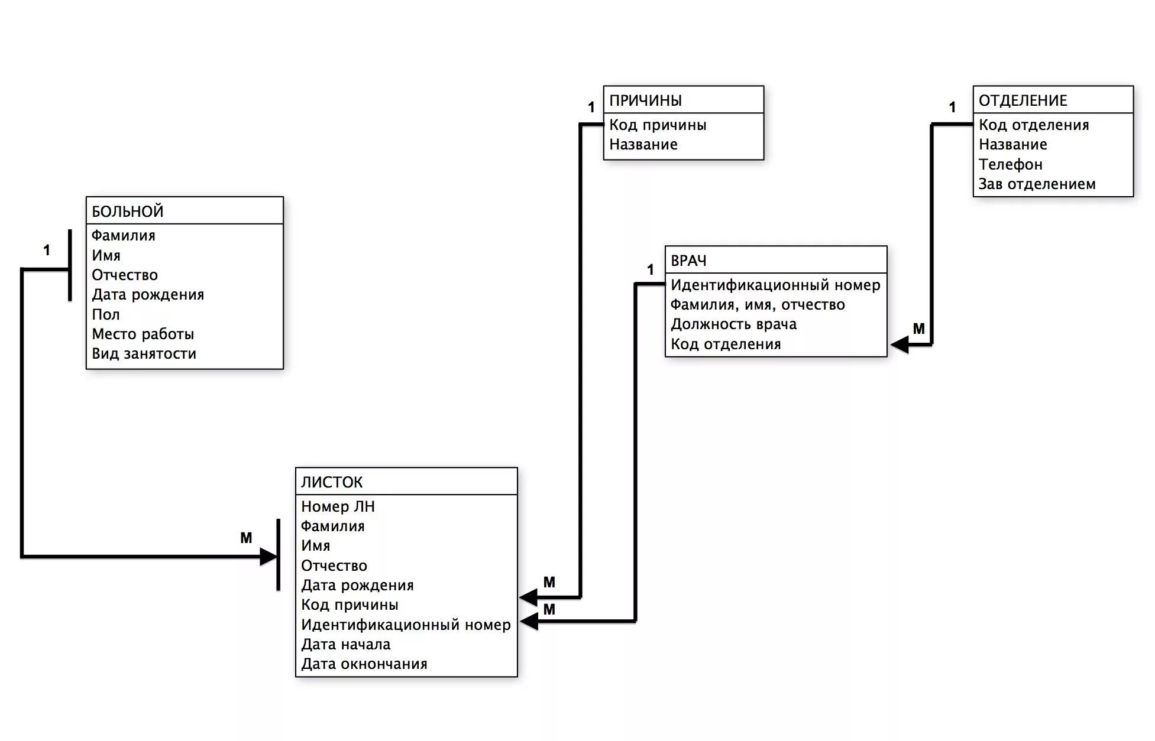Select the 1-to-M relationship line from ПРИЧИНЫ
1155x741 pixels.
pyautogui.click(x=584, y=336)
